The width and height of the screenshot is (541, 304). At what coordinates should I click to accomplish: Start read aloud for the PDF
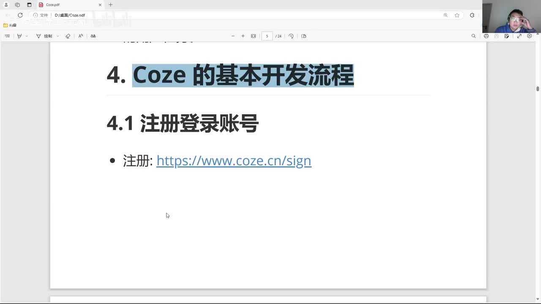[x=81, y=36]
